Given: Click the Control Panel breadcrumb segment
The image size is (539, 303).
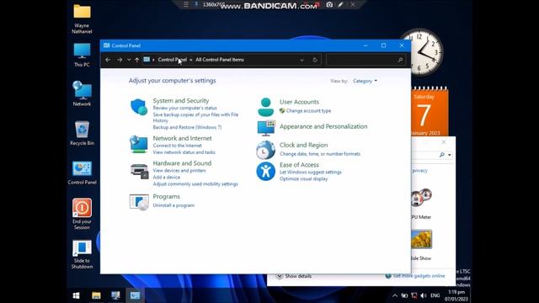Looking at the screenshot, I should tap(172, 60).
